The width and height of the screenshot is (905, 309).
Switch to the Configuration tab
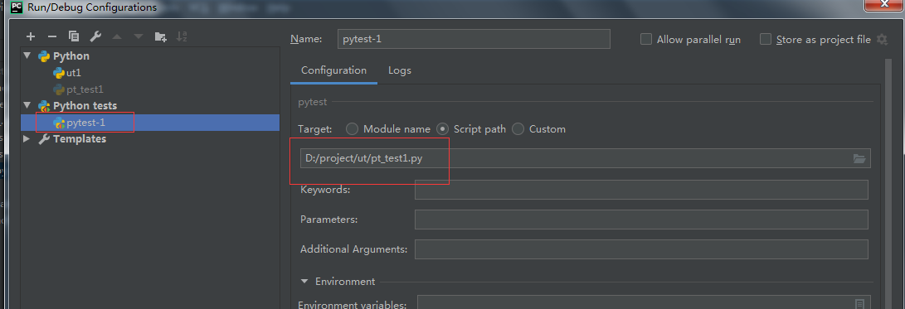tap(333, 70)
